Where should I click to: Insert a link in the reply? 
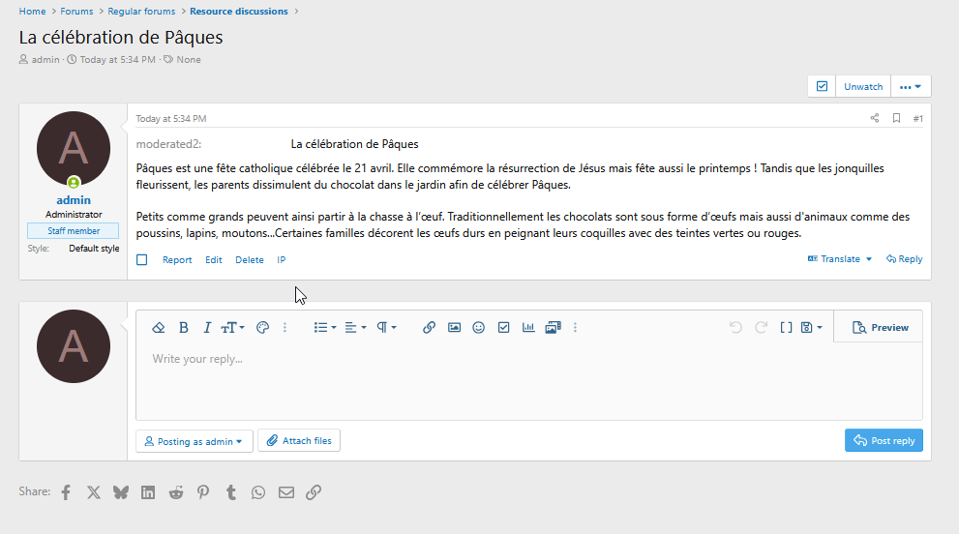tap(430, 328)
